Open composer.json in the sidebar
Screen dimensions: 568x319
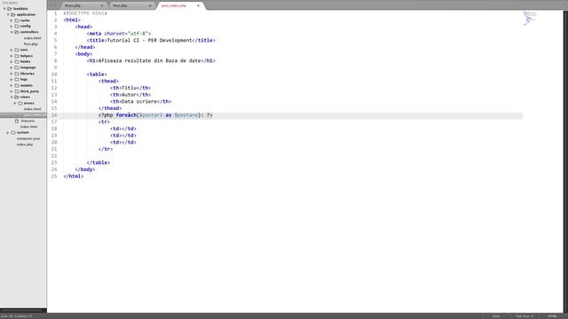28,139
